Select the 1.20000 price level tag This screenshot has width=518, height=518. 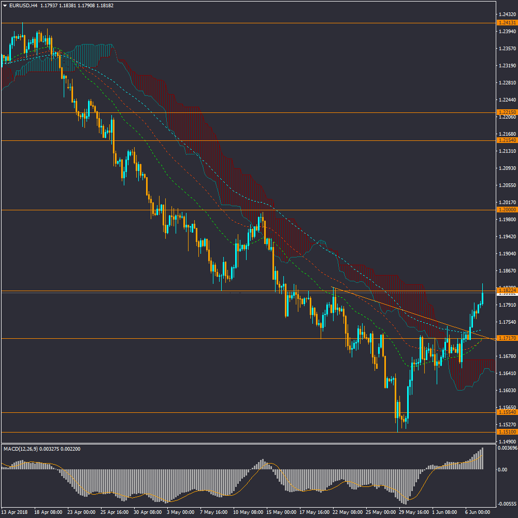(506, 210)
